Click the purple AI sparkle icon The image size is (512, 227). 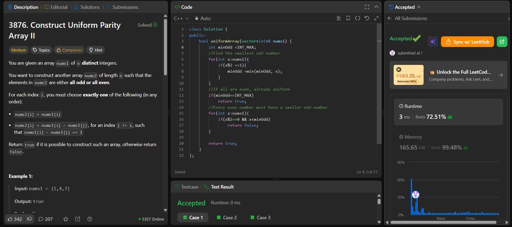pos(433,41)
